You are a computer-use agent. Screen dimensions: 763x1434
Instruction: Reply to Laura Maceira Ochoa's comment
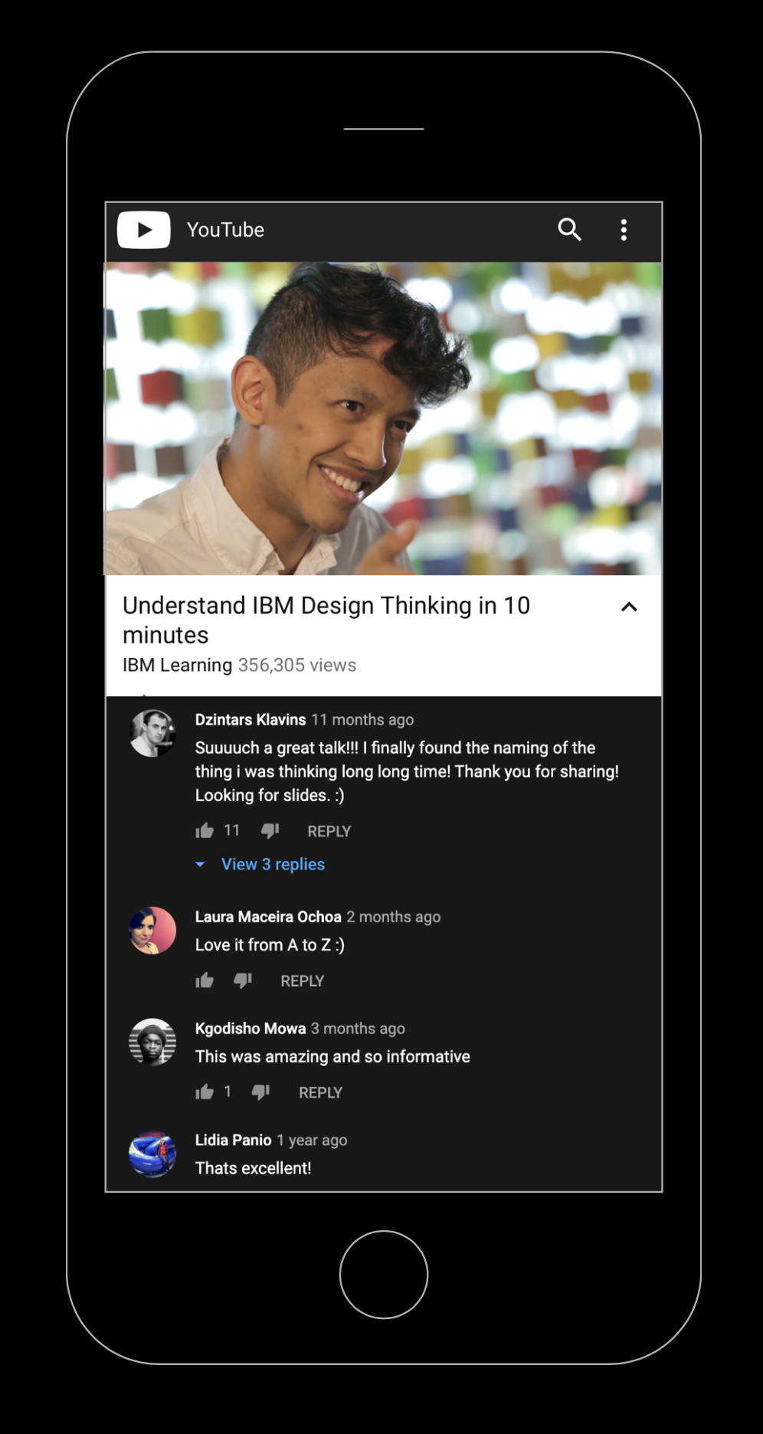pos(303,981)
